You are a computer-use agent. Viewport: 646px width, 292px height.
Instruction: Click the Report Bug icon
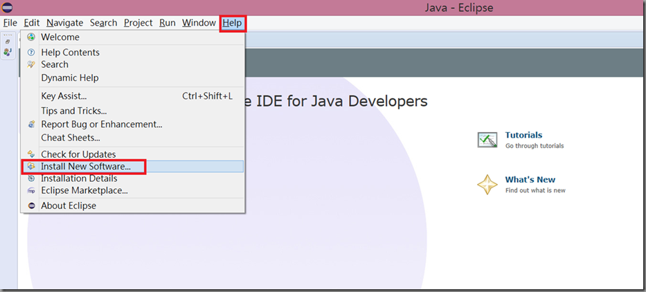31,124
